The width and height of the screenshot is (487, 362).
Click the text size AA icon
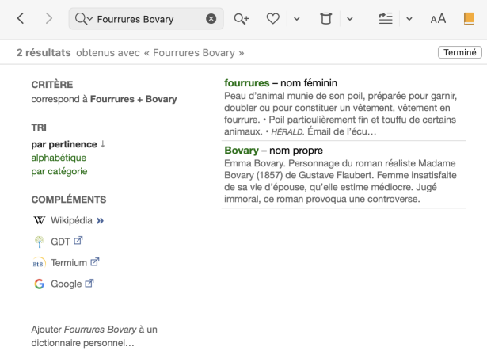click(438, 19)
